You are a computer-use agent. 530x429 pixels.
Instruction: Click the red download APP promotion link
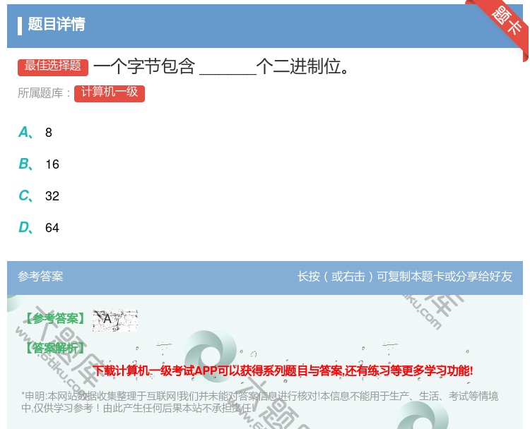[283, 370]
